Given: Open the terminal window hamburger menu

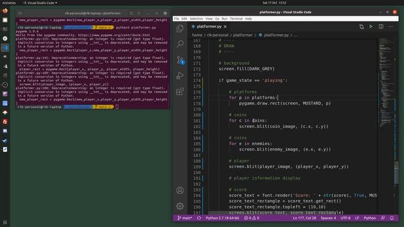Looking at the screenshot, I should pos(139,13).
